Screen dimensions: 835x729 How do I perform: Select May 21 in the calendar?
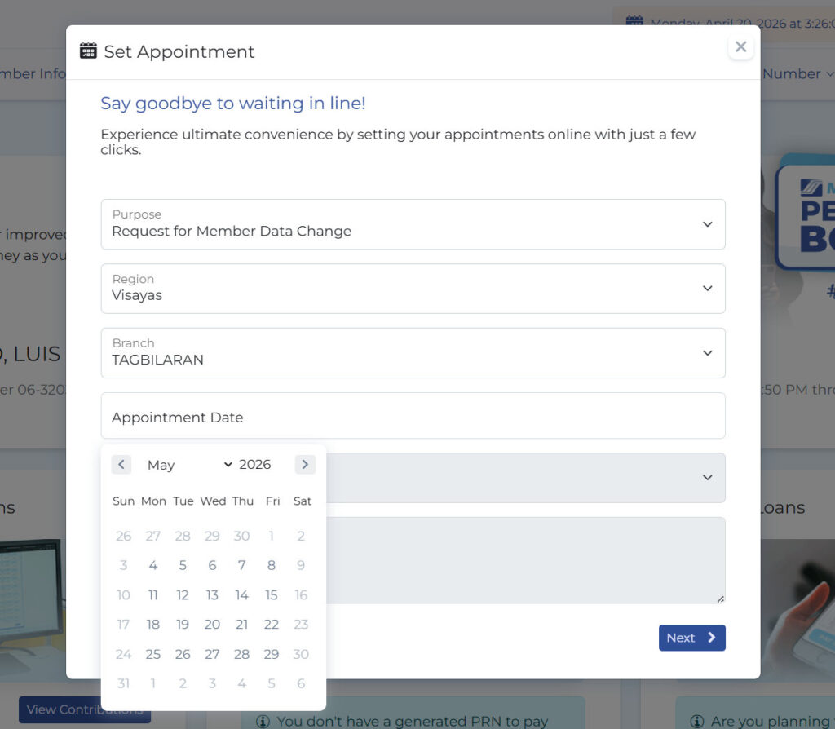click(x=241, y=624)
